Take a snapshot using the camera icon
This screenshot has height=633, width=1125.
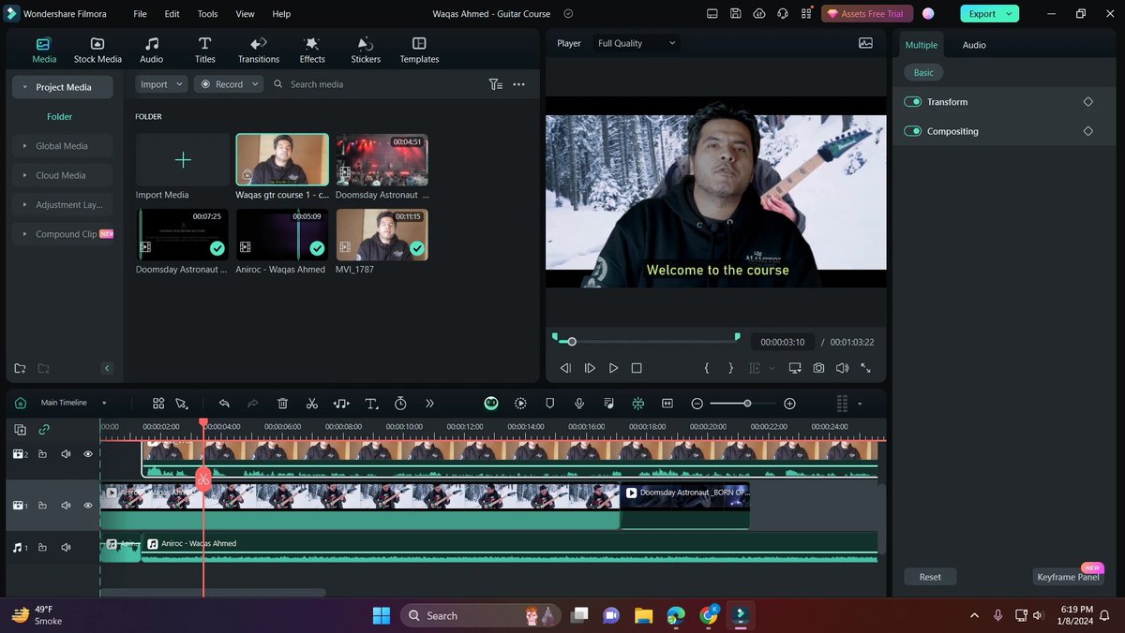818,367
